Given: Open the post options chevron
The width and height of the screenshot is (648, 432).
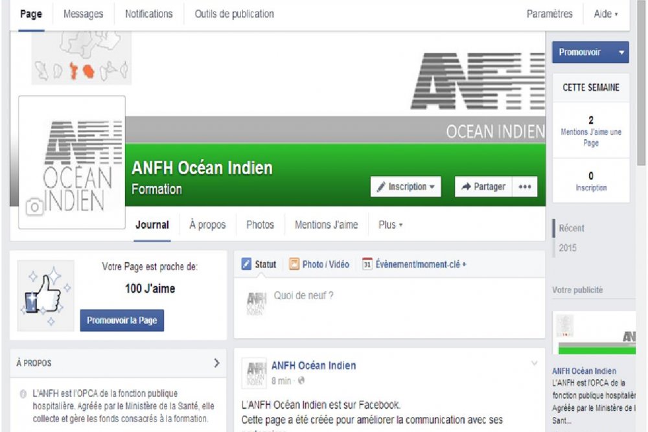Looking at the screenshot, I should pyautogui.click(x=535, y=363).
